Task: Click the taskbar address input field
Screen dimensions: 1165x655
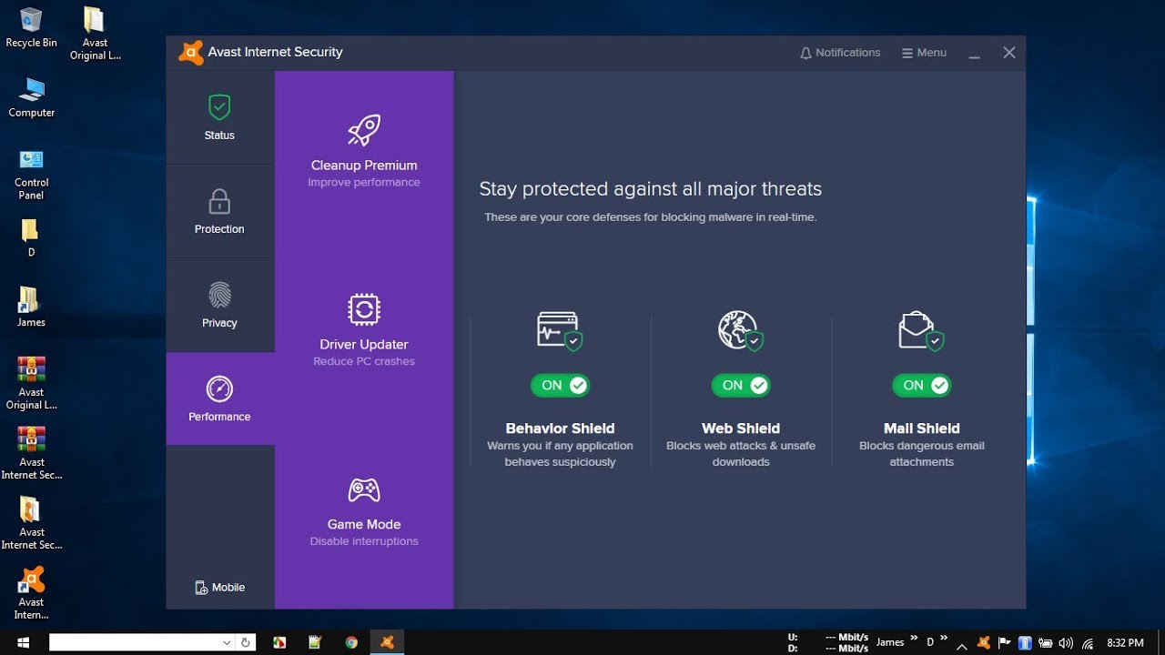Action: point(134,642)
